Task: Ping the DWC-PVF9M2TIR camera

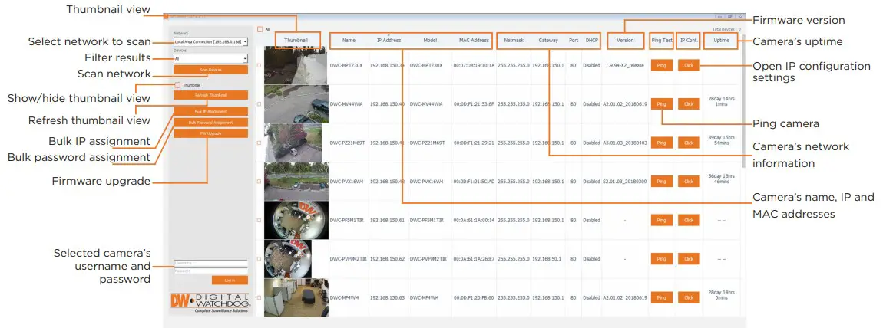Action: (x=662, y=259)
